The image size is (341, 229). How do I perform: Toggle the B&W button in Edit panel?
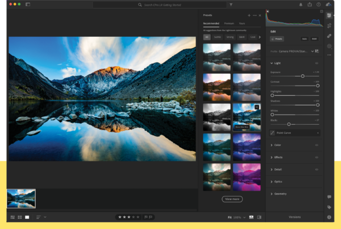(x=314, y=39)
